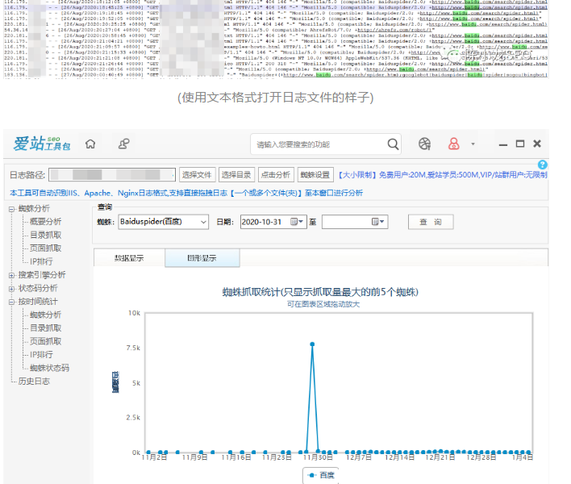The height and width of the screenshot is (484, 571).
Task: Select 目录抓取 under top-level 蜘蛛分析
Action: pos(45,235)
